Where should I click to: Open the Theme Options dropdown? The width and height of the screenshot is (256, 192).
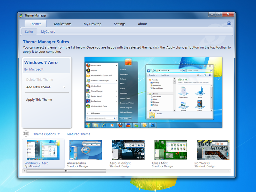46,134
